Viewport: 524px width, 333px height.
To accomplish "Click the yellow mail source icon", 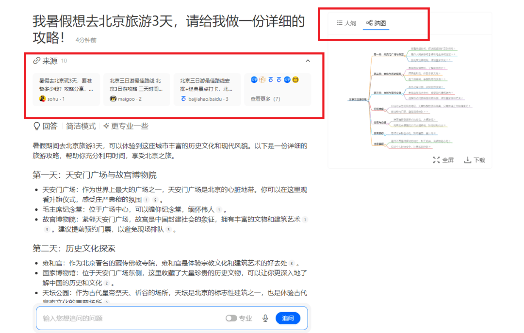I will pyautogui.click(x=295, y=80).
